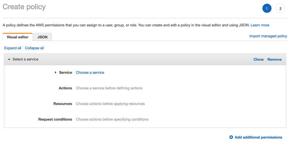Image resolution: width=288 pixels, height=142 pixels.
Task: Open the Choose a service link
Action: [90, 73]
